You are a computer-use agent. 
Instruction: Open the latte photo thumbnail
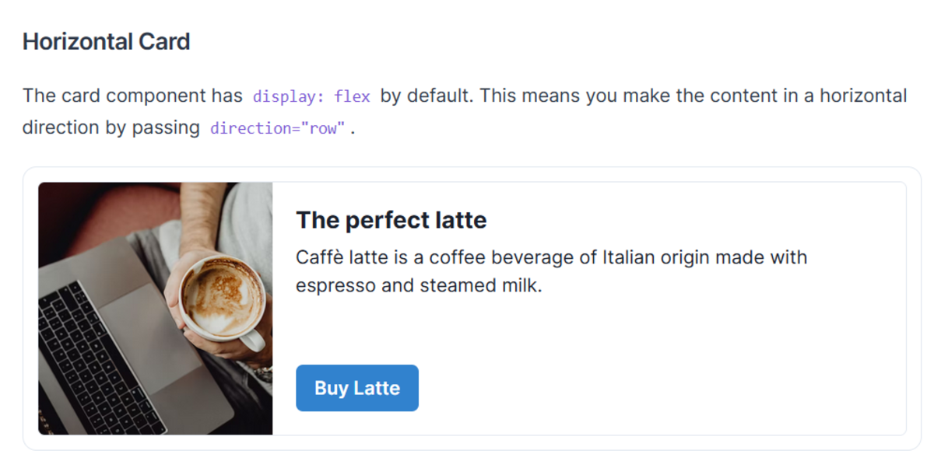click(x=156, y=308)
